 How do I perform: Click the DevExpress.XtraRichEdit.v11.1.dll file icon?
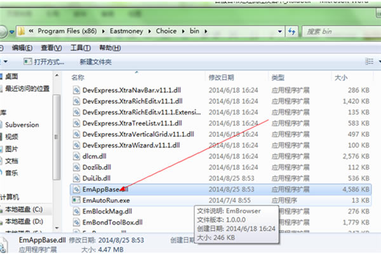pyautogui.click(x=76, y=101)
